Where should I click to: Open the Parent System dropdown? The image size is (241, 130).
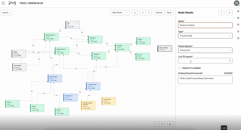click(x=205, y=50)
